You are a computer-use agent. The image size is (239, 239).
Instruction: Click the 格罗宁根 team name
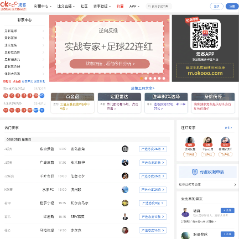point(46,203)
